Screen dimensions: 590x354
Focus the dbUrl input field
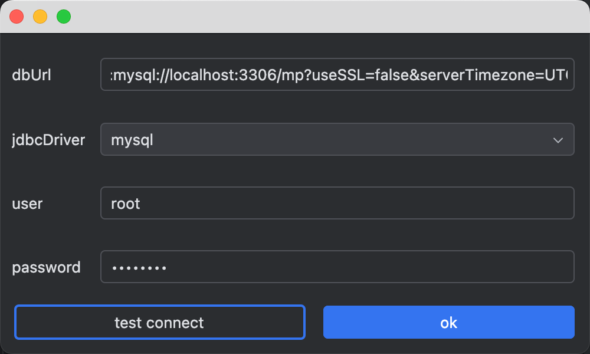(336, 75)
